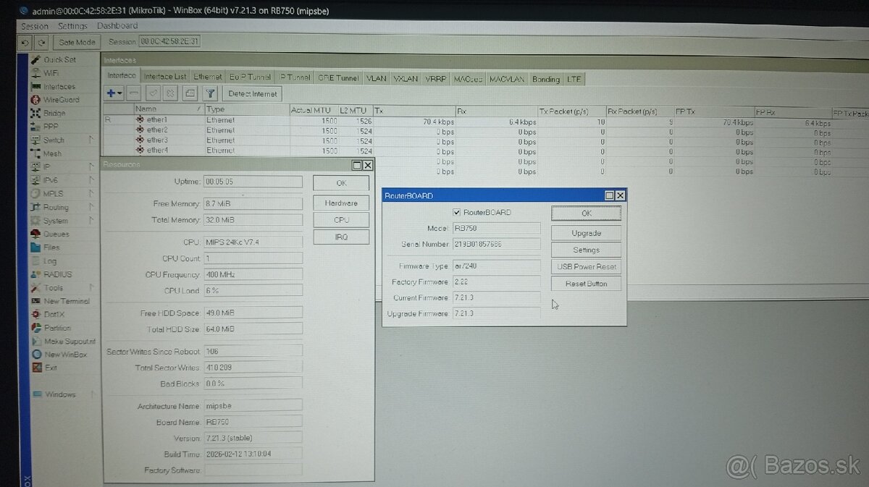
Task: Open the Files panel
Action: tap(51, 247)
